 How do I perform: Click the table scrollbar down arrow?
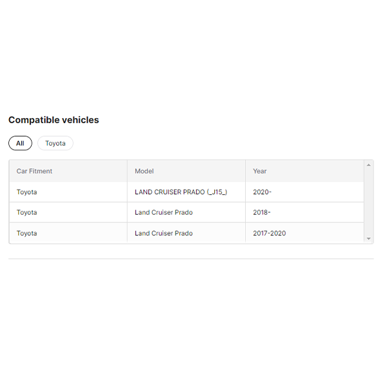point(369,239)
